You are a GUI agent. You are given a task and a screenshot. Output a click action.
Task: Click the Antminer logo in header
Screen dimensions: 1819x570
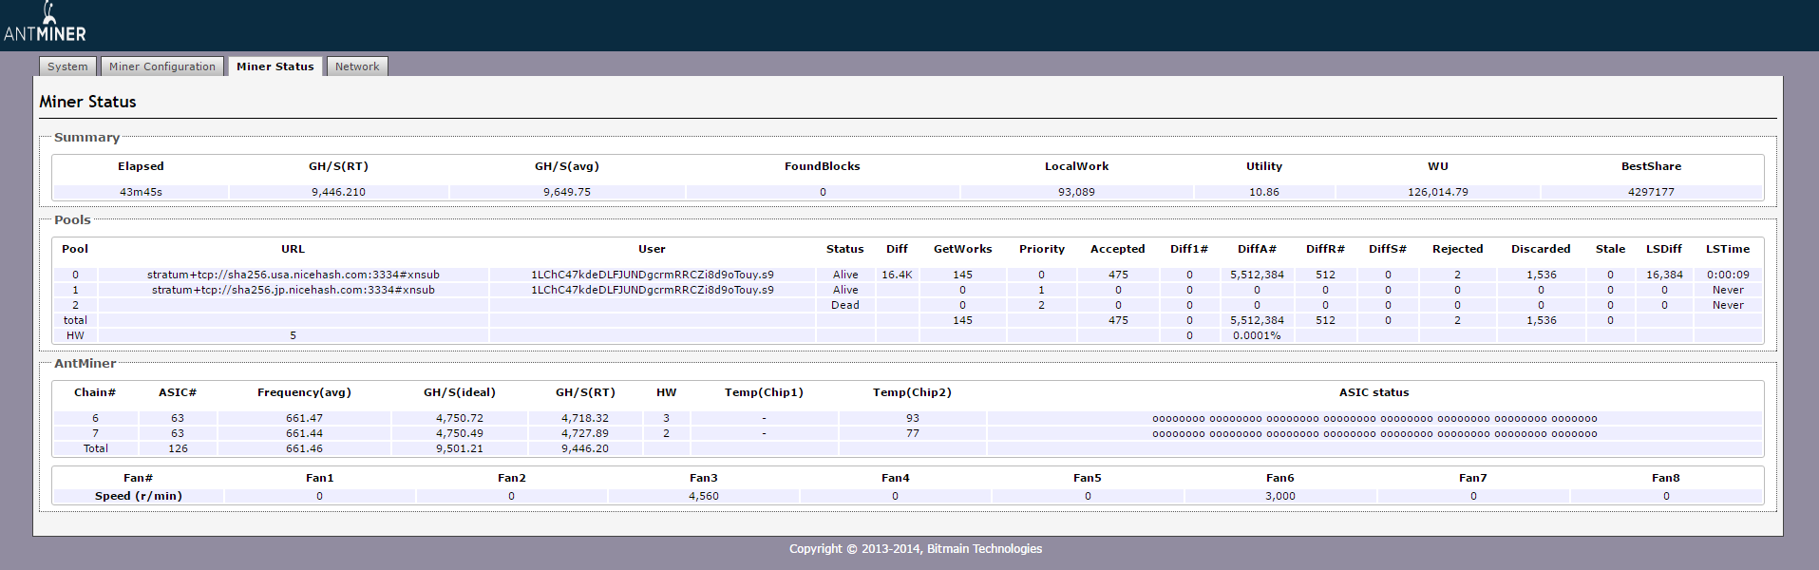[x=45, y=25]
